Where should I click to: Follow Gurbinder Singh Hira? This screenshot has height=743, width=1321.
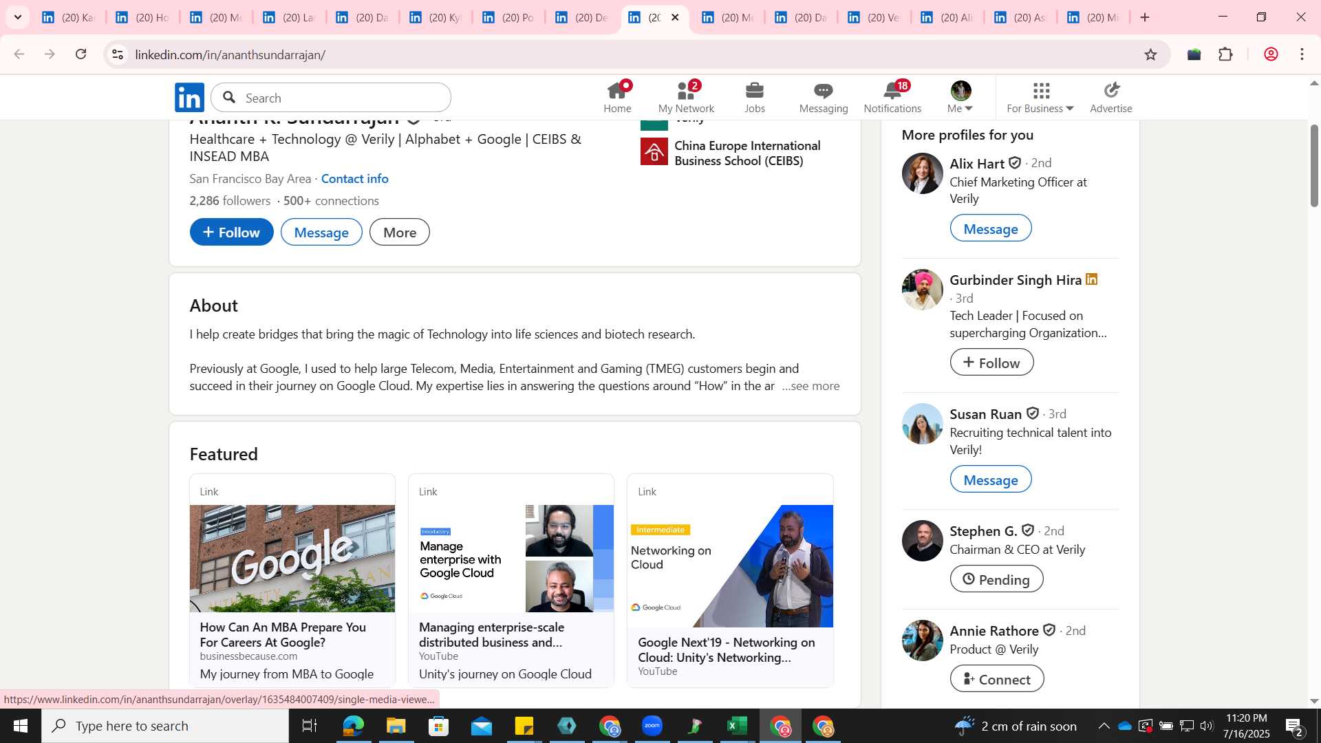tap(991, 363)
